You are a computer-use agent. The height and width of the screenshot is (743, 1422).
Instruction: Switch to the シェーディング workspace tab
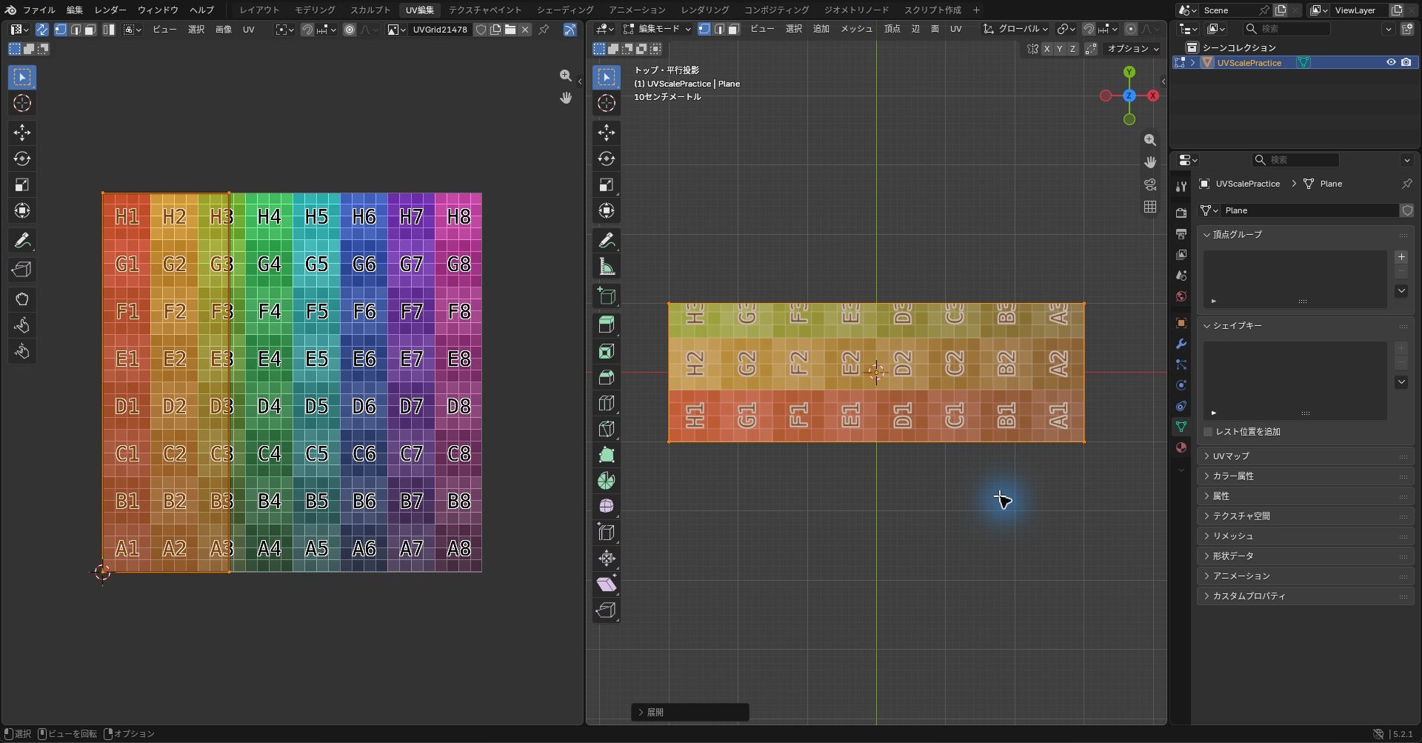pyautogui.click(x=565, y=10)
